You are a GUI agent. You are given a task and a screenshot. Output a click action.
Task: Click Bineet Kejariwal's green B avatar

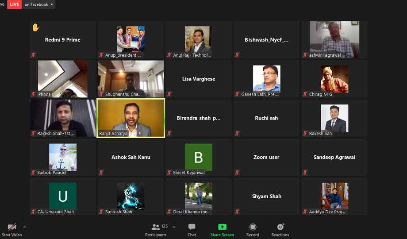click(x=199, y=157)
